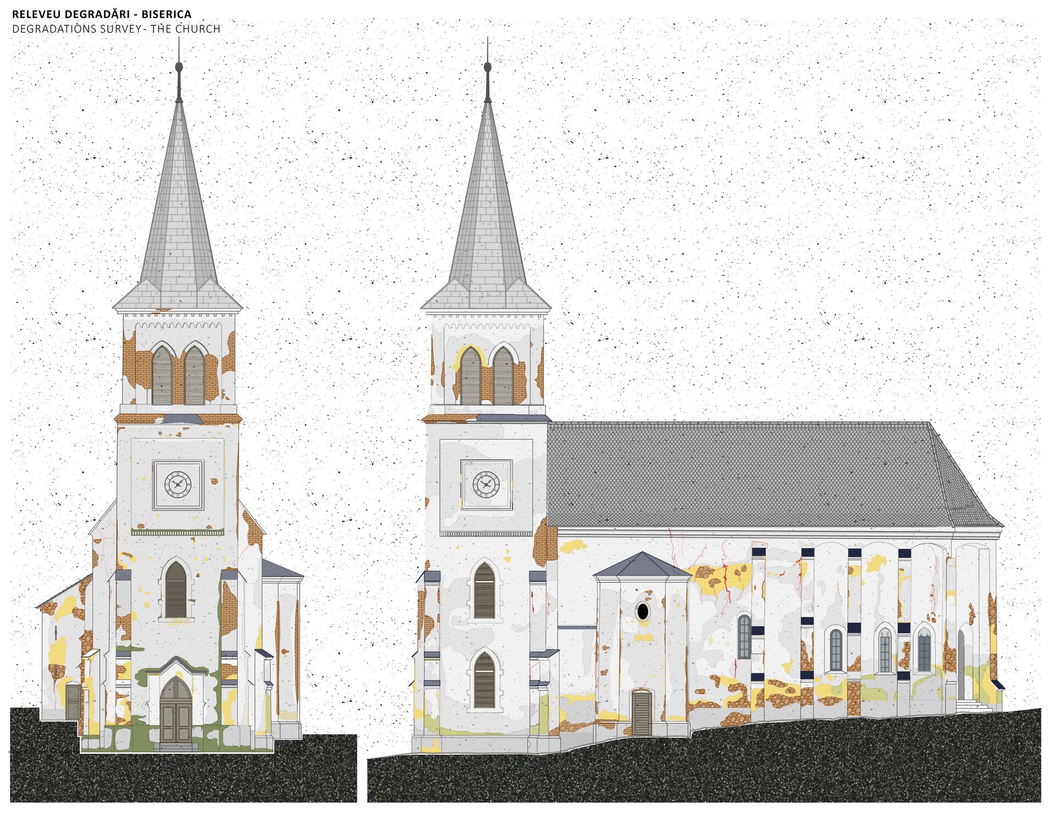Viewport: 1056px width, 829px height.
Task: Click the lowest louvered window of the side elevation tower
Action: click(484, 681)
